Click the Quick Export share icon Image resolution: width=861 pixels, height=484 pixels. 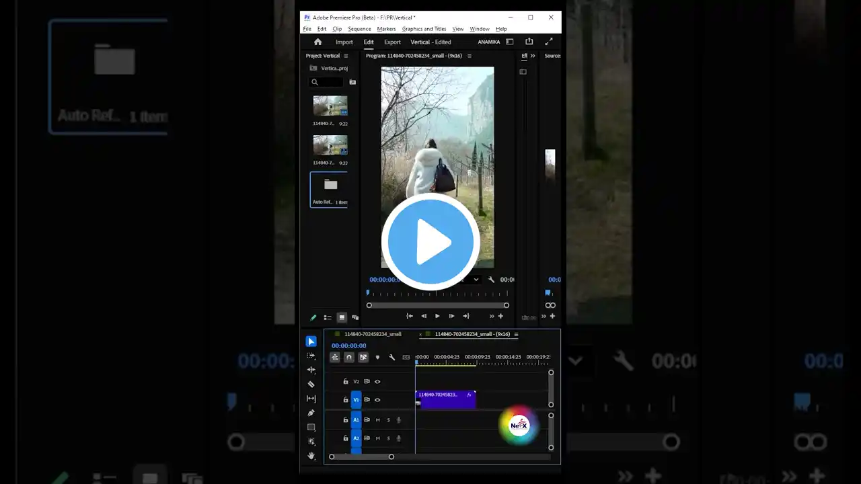tap(529, 42)
